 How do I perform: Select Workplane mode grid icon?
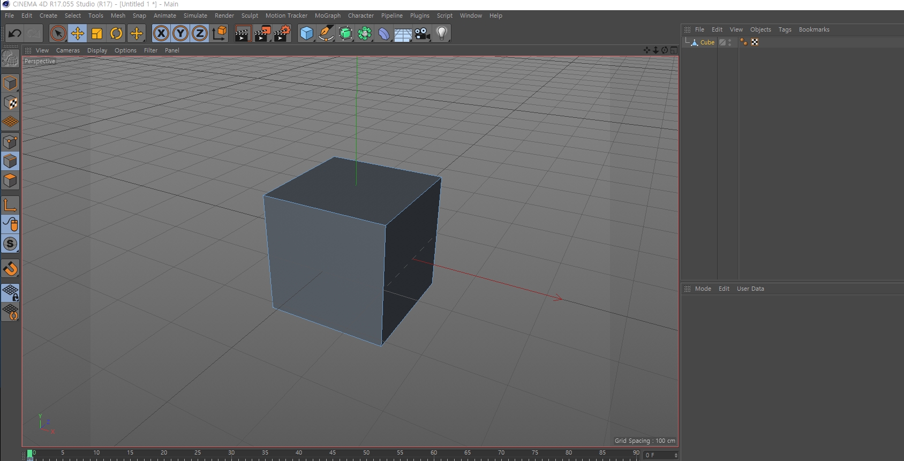pos(10,122)
